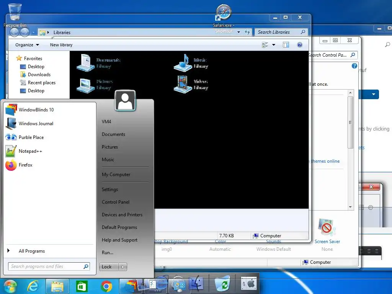Screen dimensions: 392x294
Task: Open Music in Start menu
Action: point(108,160)
